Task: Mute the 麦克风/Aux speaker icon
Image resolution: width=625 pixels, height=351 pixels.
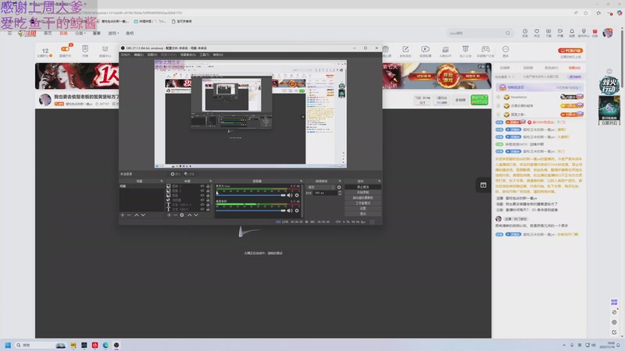Action: point(290,196)
